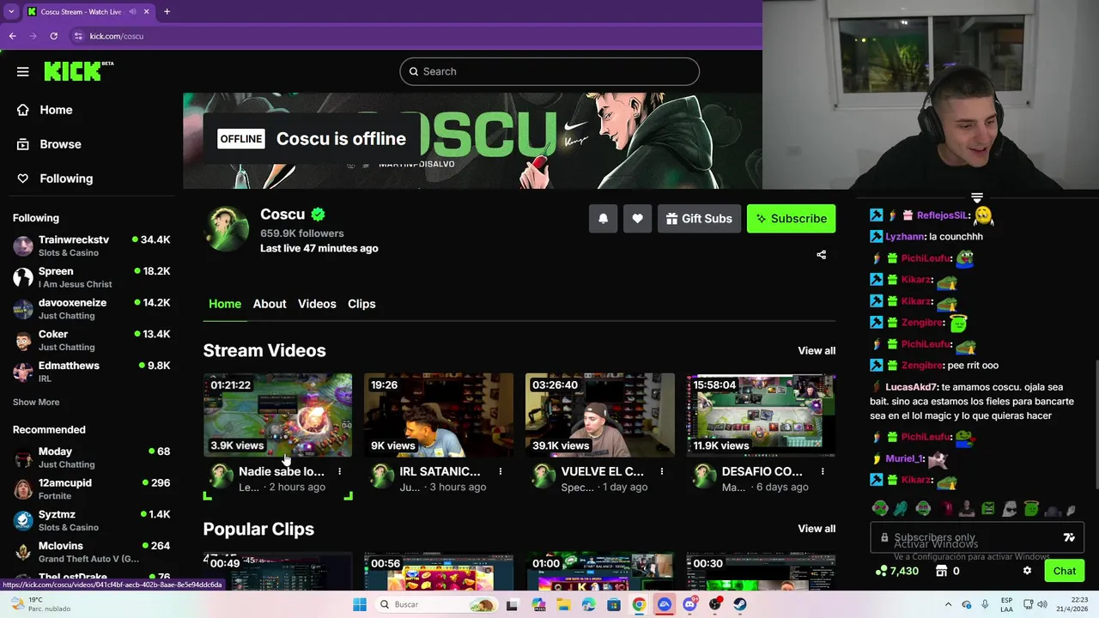Screen dimensions: 1099x618
Task: Open Syztmz in Recommended list
Action: 91,520
